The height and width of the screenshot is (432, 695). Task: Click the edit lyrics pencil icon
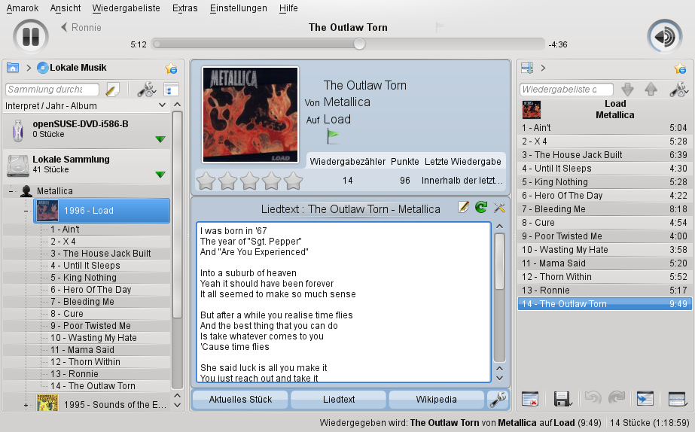pos(463,208)
